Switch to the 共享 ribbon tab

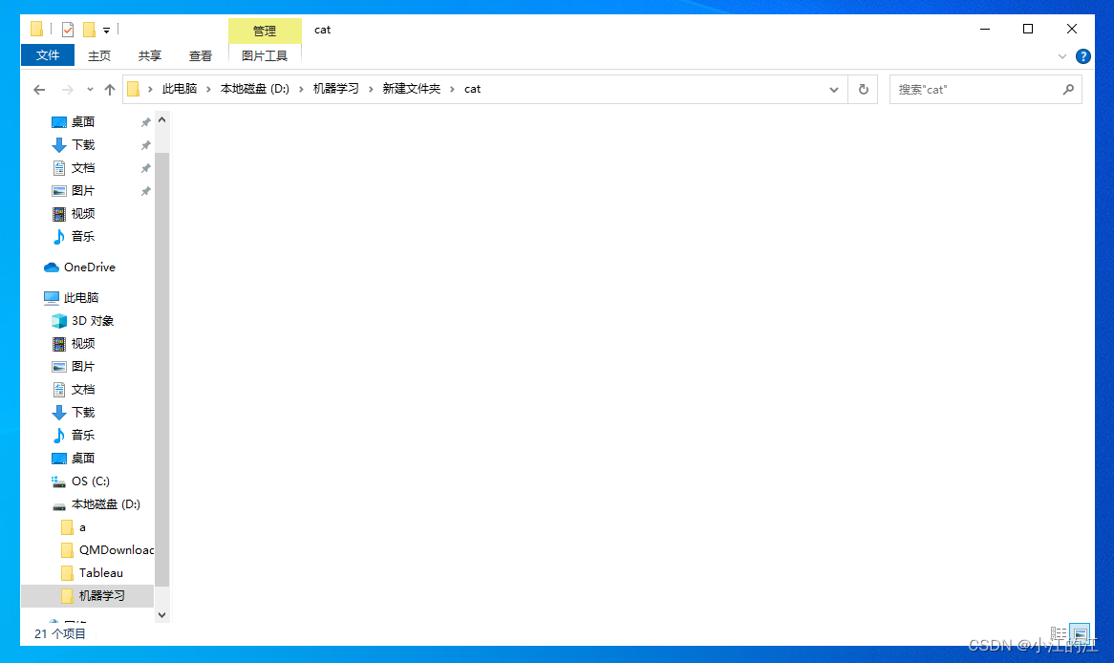149,55
